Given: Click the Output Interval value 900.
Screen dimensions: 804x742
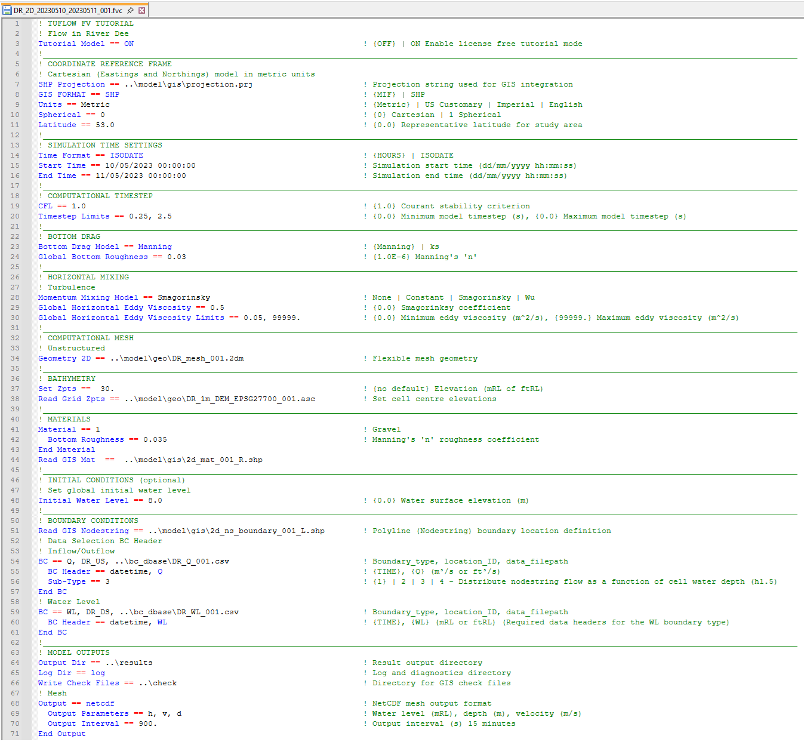Looking at the screenshot, I should click(x=147, y=723).
